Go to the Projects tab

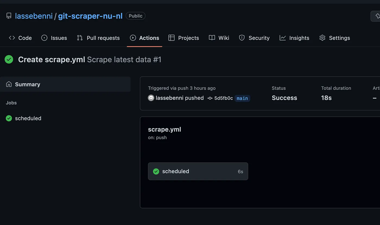pyautogui.click(x=184, y=38)
